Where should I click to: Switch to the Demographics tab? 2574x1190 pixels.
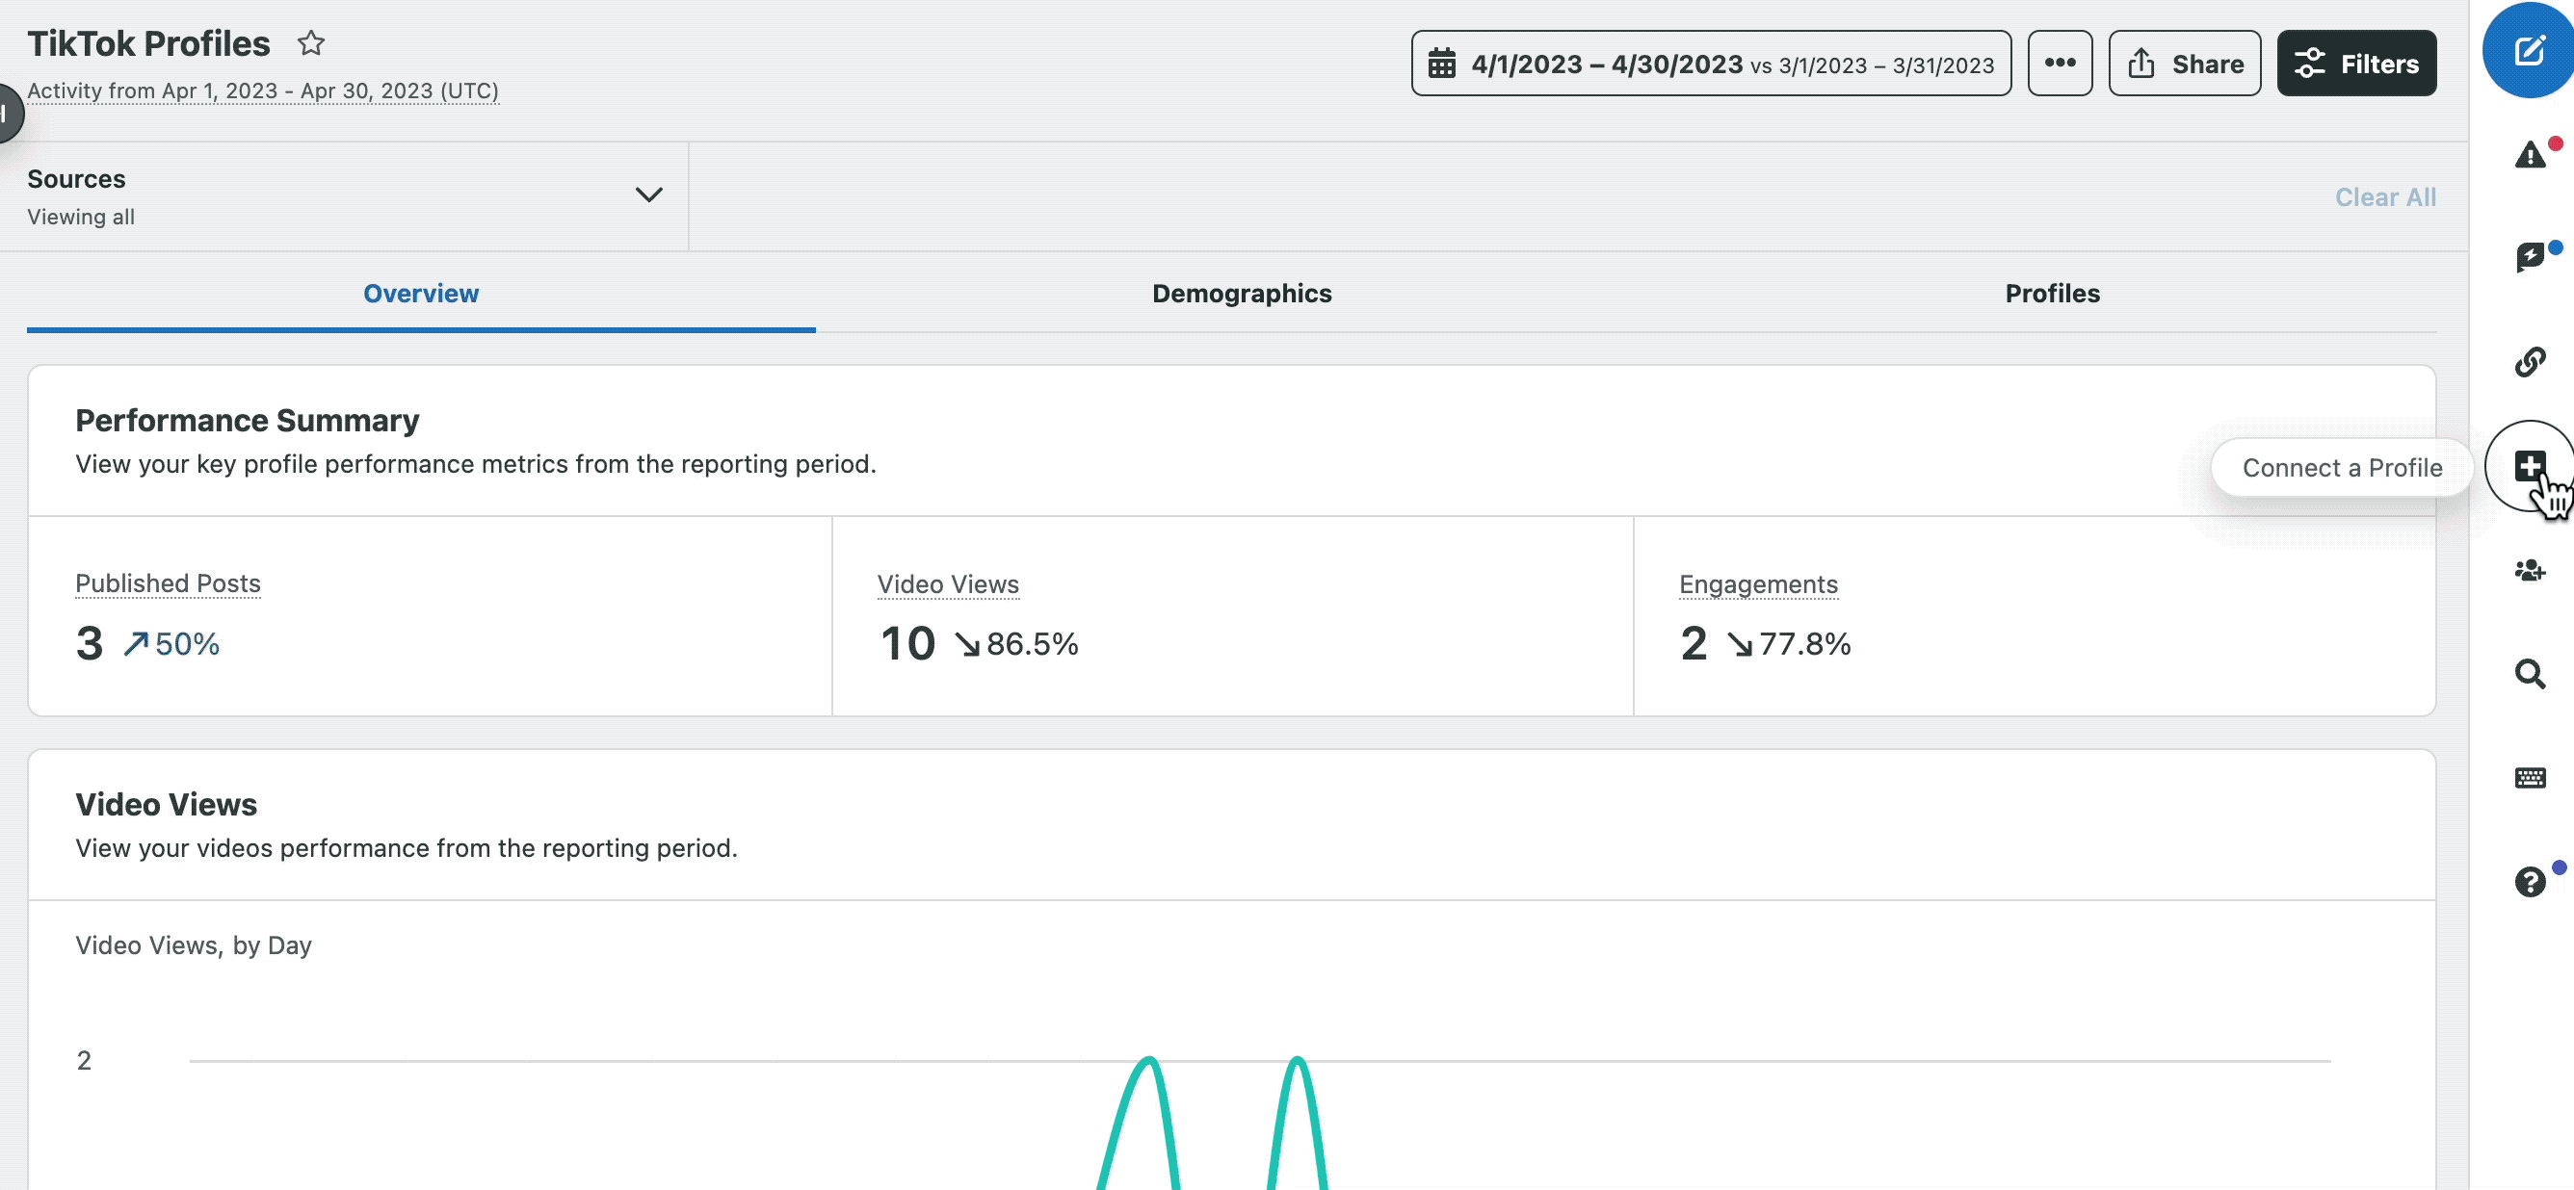point(1241,294)
